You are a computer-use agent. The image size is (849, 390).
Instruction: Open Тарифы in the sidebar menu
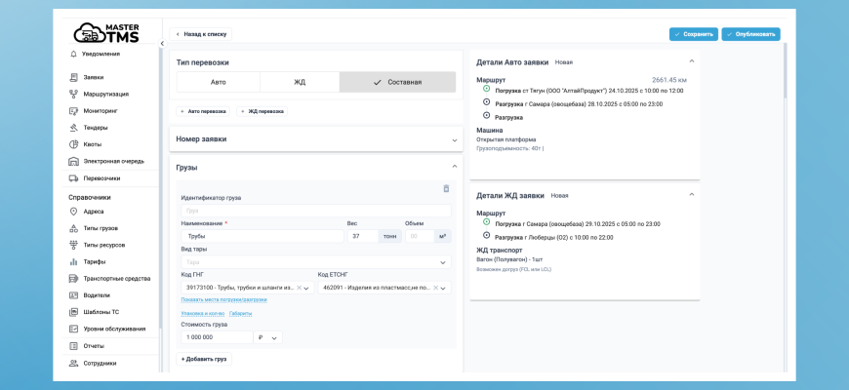click(x=95, y=261)
